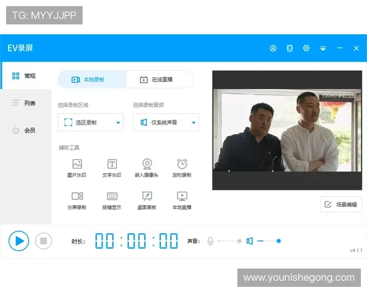Click the video preview thumbnail
The height and width of the screenshot is (293, 367).
[287, 130]
